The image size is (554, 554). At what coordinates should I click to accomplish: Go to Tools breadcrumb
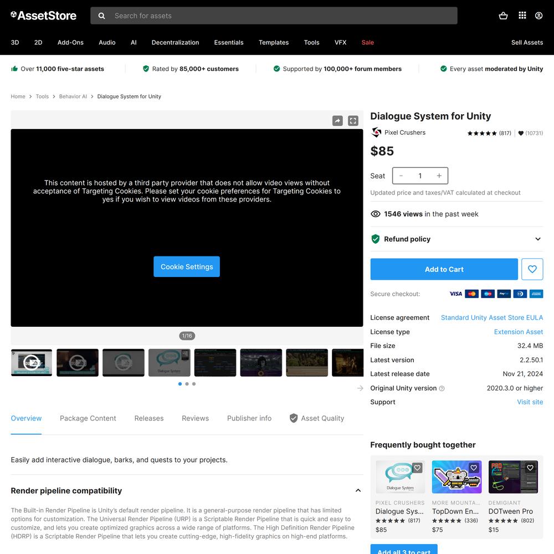[42, 96]
